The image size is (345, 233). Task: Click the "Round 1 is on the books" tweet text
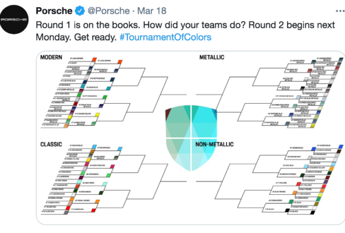(x=185, y=31)
